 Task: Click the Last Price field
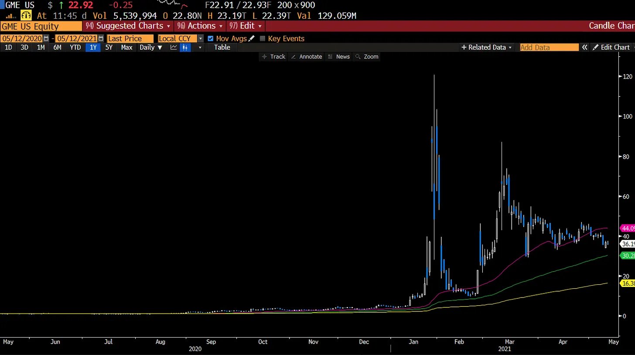click(x=130, y=38)
